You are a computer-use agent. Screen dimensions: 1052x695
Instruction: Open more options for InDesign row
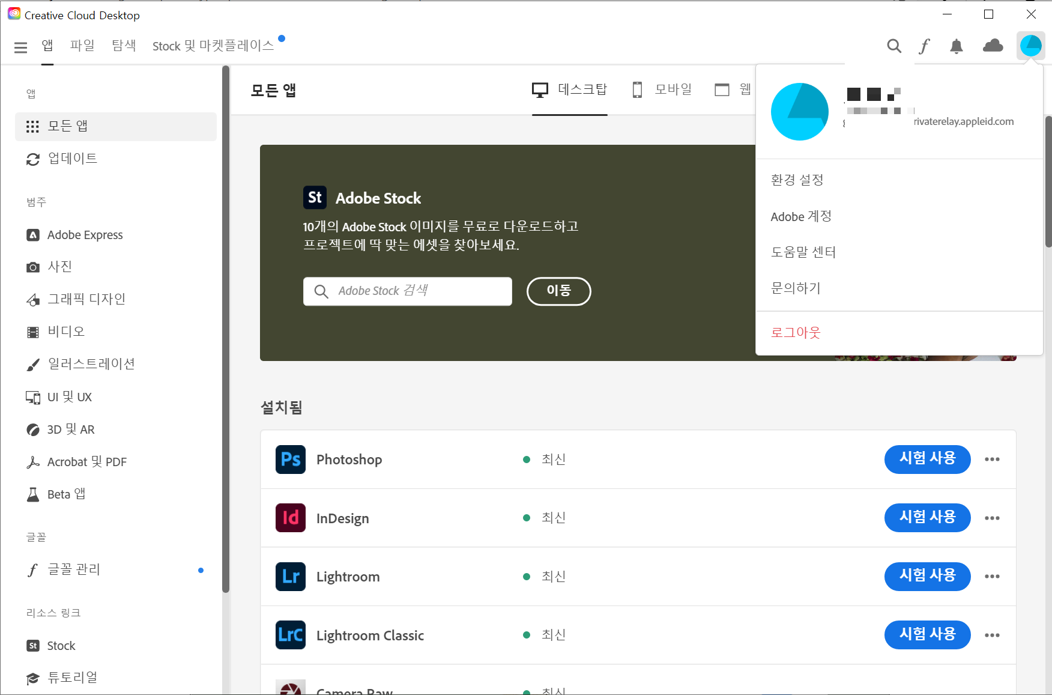pyautogui.click(x=992, y=518)
